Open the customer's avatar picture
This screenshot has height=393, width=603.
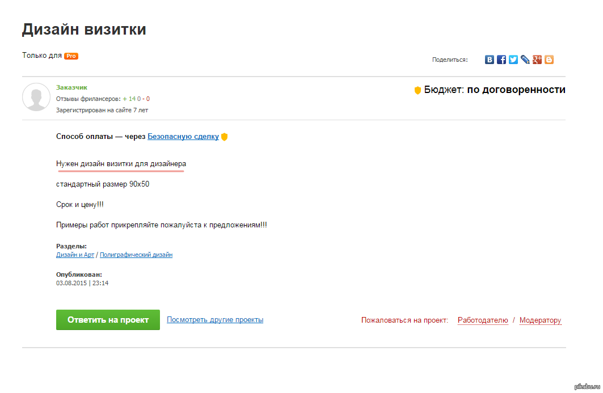[x=36, y=97]
